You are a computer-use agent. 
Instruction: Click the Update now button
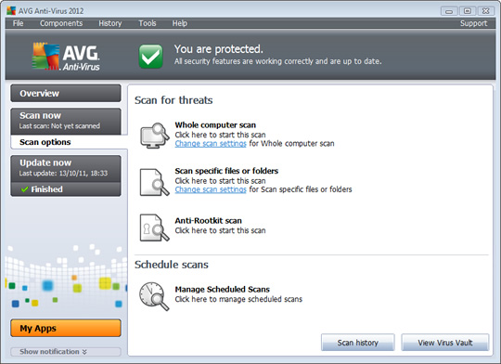coord(66,169)
